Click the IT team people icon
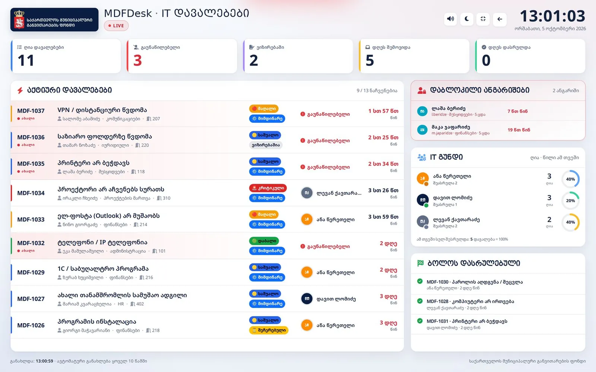Viewport: 596px width, 372px height. coord(422,157)
